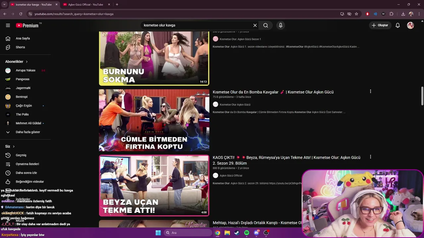Click the crossed-out eye icon in address bar
The image size is (424, 238).
click(x=349, y=14)
